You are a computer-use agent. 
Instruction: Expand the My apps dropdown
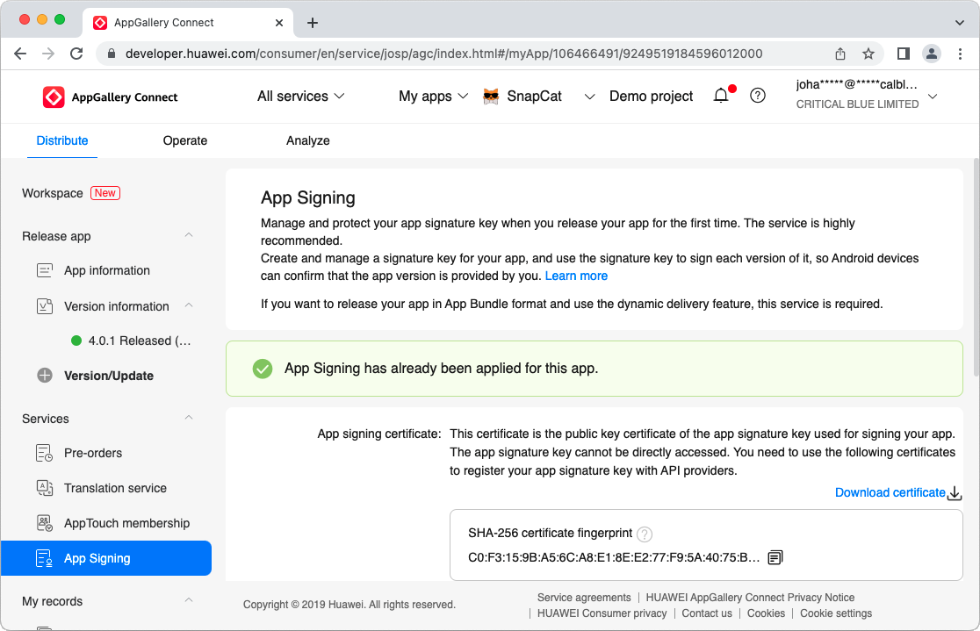[x=432, y=96]
